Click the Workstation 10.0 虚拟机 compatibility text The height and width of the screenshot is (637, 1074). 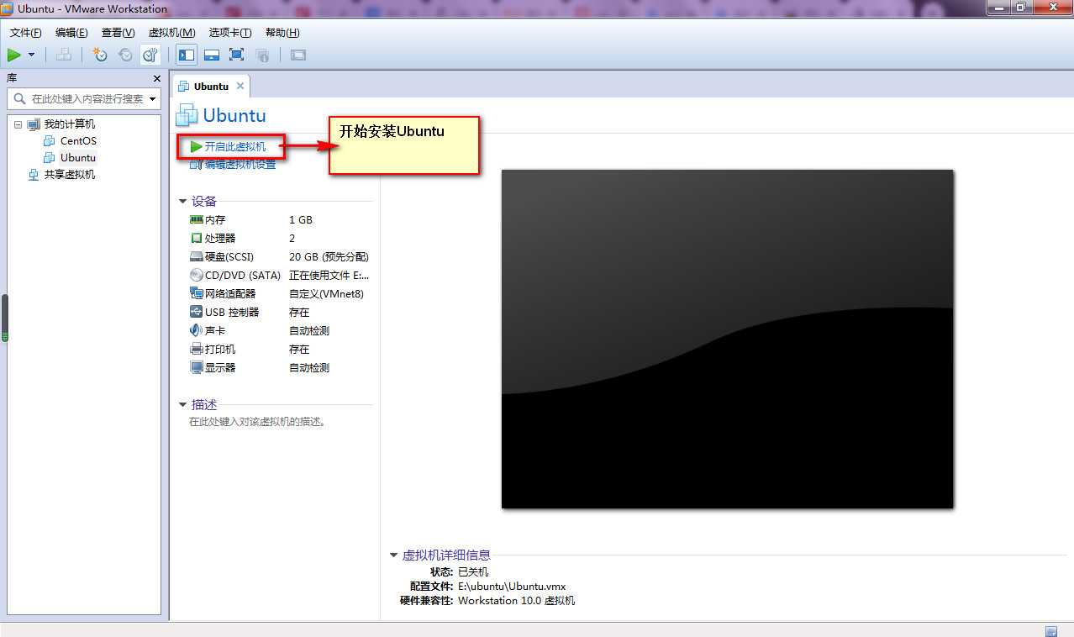(x=517, y=601)
